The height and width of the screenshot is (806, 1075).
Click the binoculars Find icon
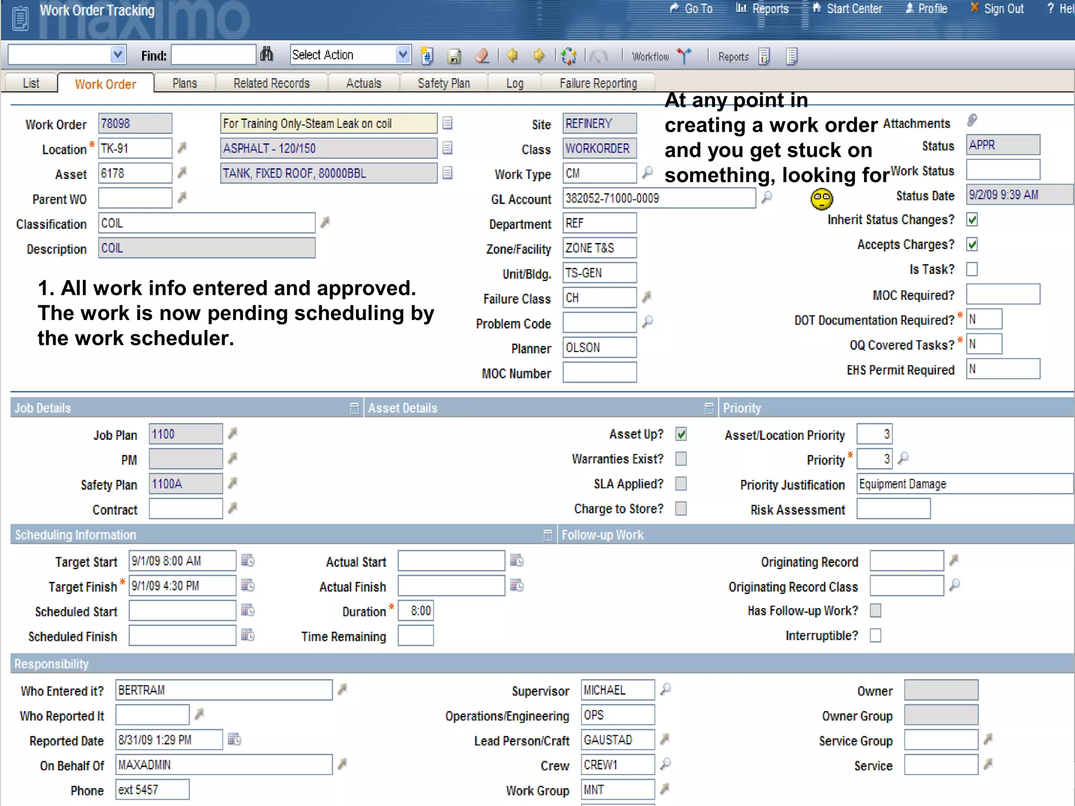pos(267,55)
